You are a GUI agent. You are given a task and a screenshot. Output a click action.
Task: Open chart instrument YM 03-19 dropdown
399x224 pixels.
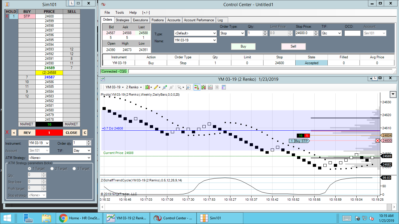[115, 87]
